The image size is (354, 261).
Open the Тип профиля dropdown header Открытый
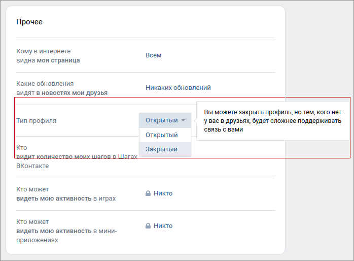tap(165, 120)
